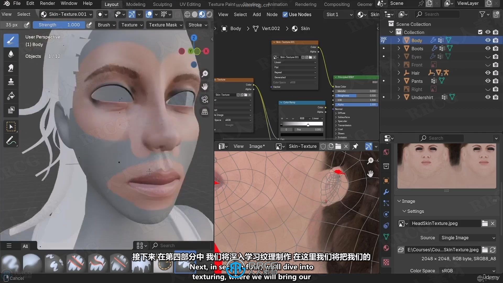Select the Smear tool

tap(11, 68)
